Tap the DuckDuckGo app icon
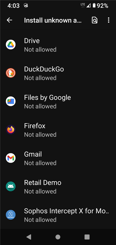 pyautogui.click(x=11, y=73)
